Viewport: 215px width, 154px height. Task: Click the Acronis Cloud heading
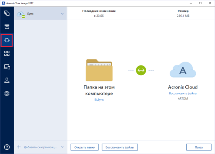pos(183,87)
